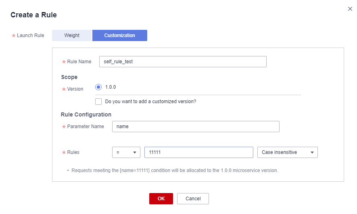Click the customized version question label text
Viewport: 357px width, 214px height.
tap(150, 102)
